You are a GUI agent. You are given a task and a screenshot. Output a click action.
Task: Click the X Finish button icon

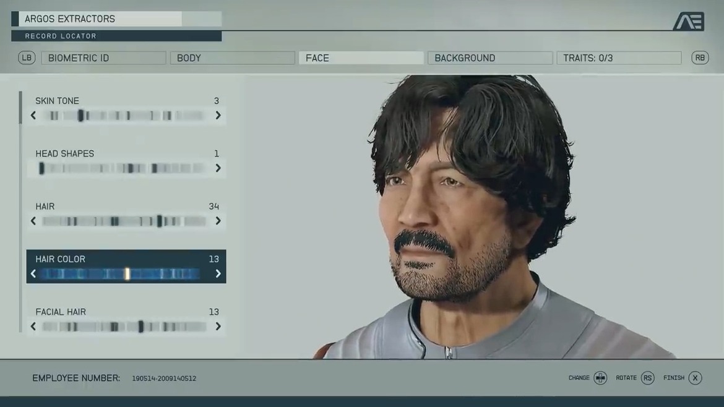695,378
